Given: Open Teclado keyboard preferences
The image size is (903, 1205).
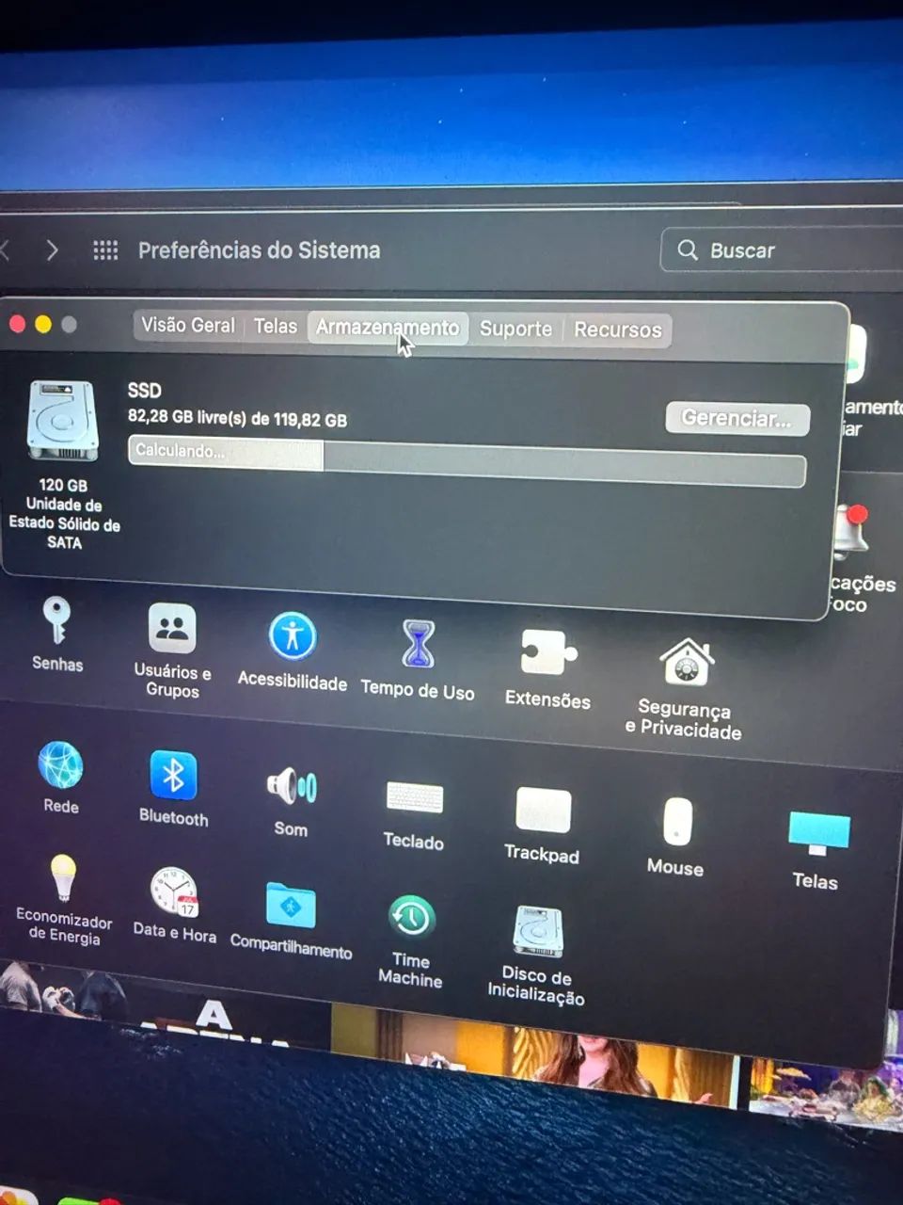Looking at the screenshot, I should pyautogui.click(x=414, y=814).
